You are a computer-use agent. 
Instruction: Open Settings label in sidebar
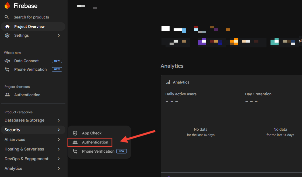pyautogui.click(x=21, y=35)
